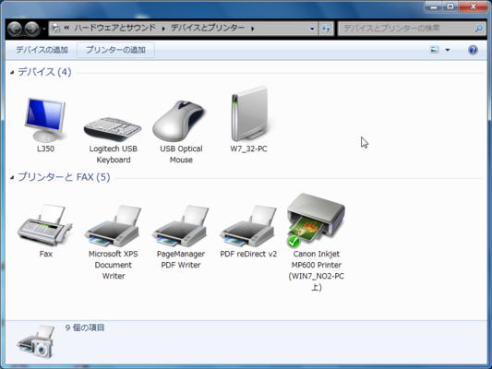
Task: Open recent pages dropdown beside navigation arrows
Action: [x=44, y=29]
